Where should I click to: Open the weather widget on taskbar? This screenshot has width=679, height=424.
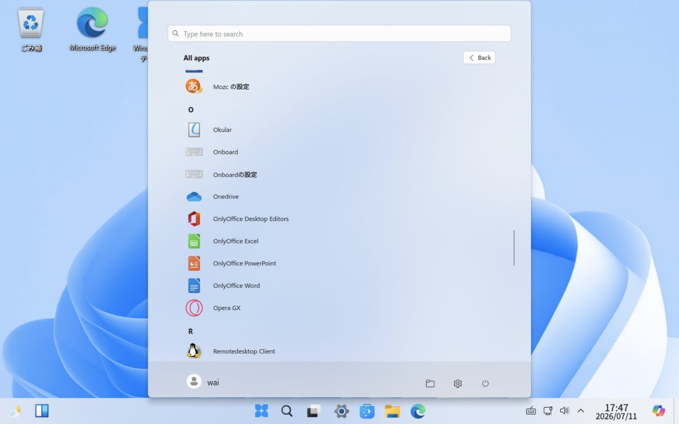pos(15,411)
